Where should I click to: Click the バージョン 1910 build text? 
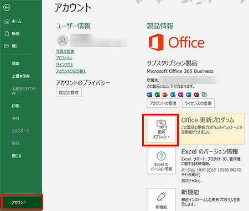tap(211, 172)
